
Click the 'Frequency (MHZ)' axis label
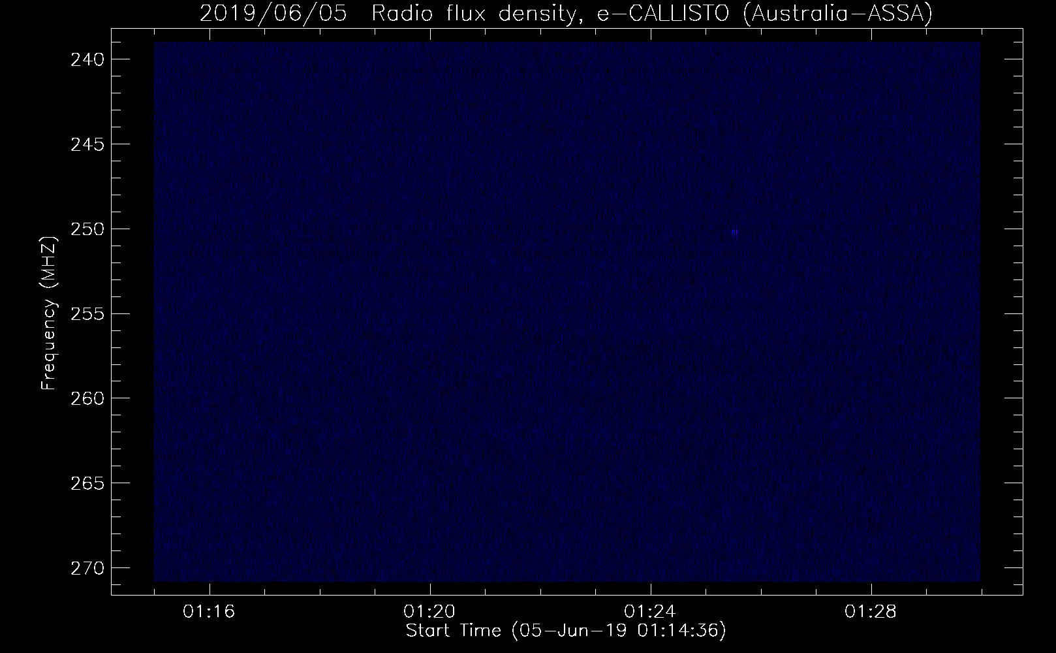point(49,313)
